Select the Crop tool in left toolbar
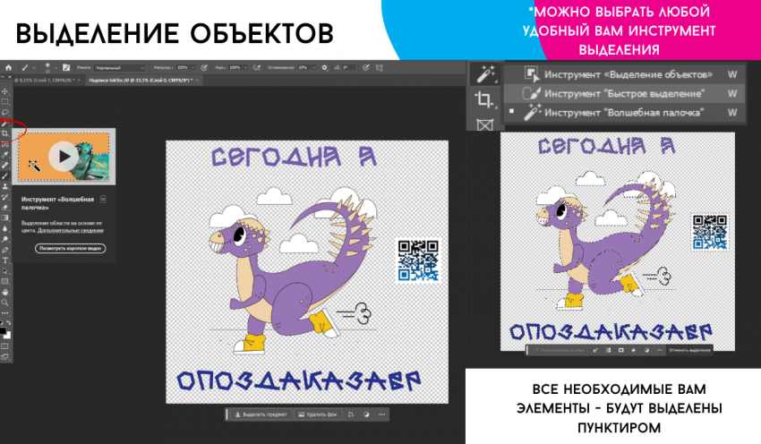The height and width of the screenshot is (444, 761). pyautogui.click(x=4, y=133)
